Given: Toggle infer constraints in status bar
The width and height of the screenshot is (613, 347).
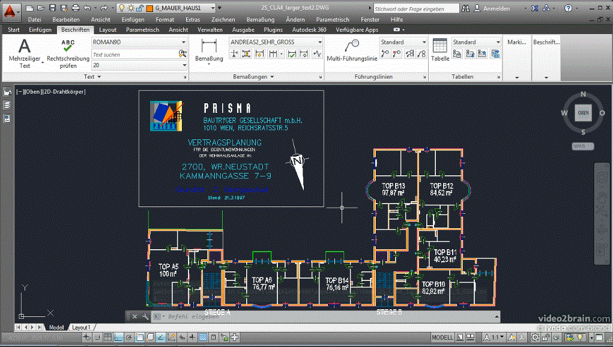Looking at the screenshot, I should [x=87, y=337].
